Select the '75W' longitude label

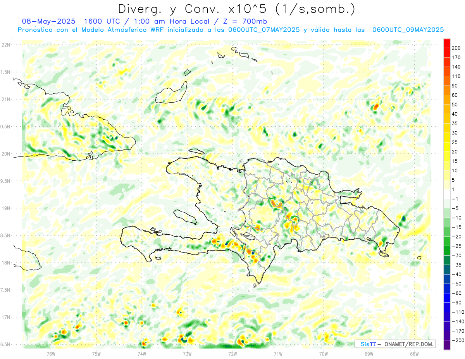(x=96, y=354)
